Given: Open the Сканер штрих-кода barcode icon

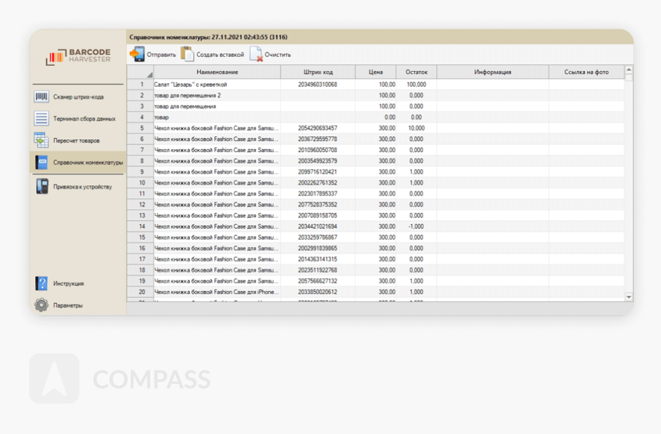Looking at the screenshot, I should [x=41, y=97].
